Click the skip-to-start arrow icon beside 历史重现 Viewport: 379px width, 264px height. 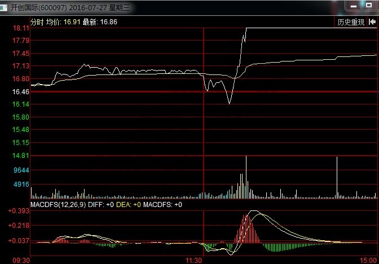pyautogui.click(x=373, y=22)
